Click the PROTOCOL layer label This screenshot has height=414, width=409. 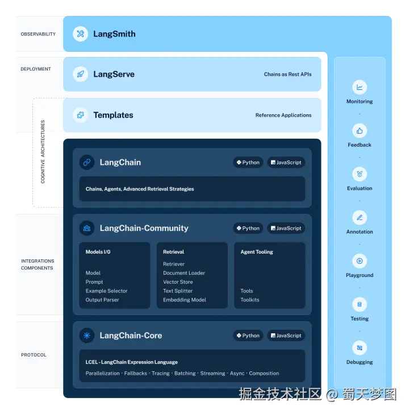point(34,355)
